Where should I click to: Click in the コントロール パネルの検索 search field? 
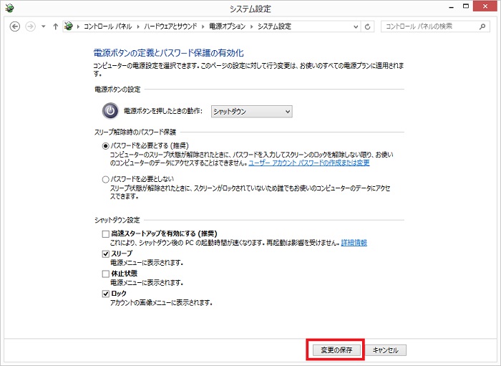pos(428,27)
